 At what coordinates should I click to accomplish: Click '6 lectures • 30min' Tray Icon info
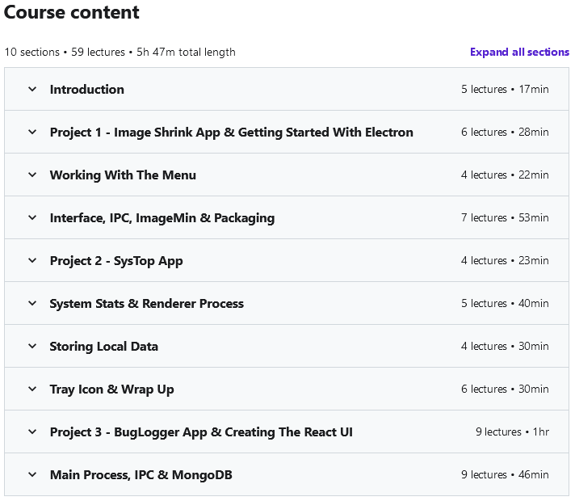click(x=505, y=389)
